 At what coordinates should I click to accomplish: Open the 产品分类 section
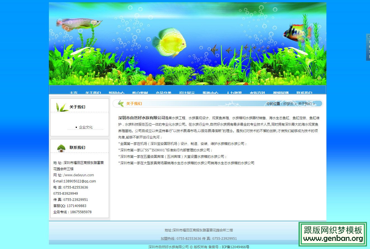(163, 93)
